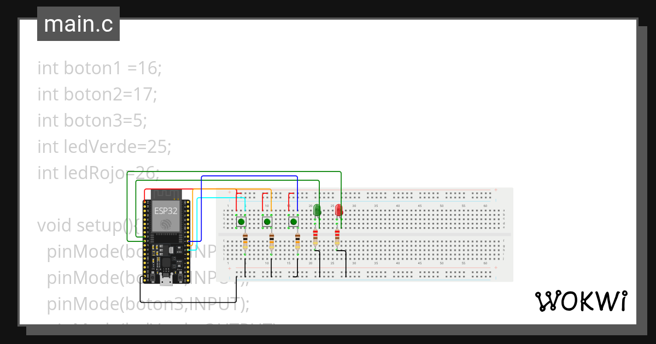656x344 pixels.
Task: Click the 'int boton3=5;' code line
Action: point(92,120)
